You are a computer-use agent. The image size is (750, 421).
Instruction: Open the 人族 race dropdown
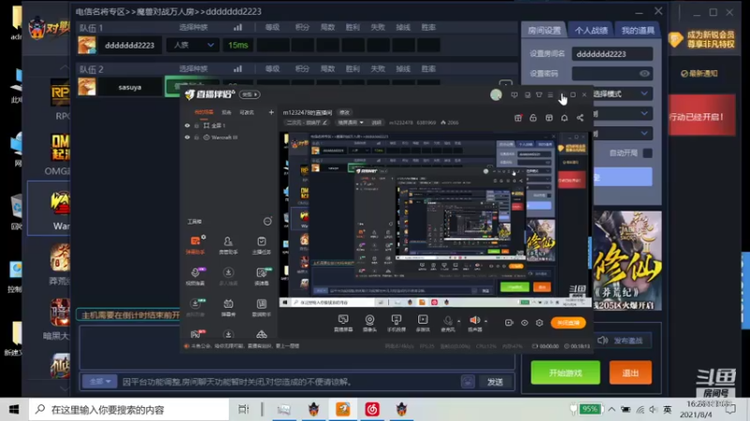coord(193,45)
